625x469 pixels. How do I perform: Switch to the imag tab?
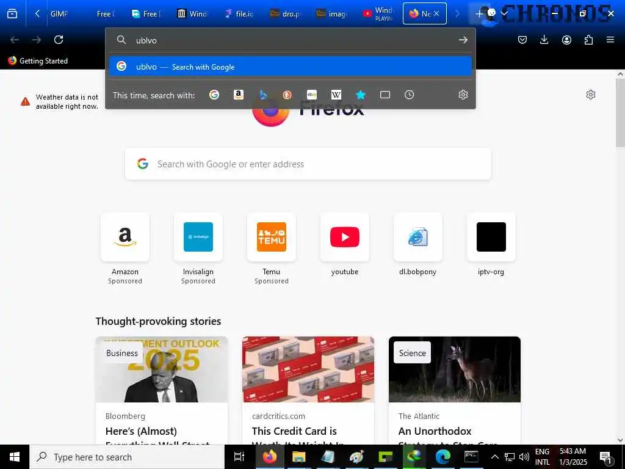(332, 13)
